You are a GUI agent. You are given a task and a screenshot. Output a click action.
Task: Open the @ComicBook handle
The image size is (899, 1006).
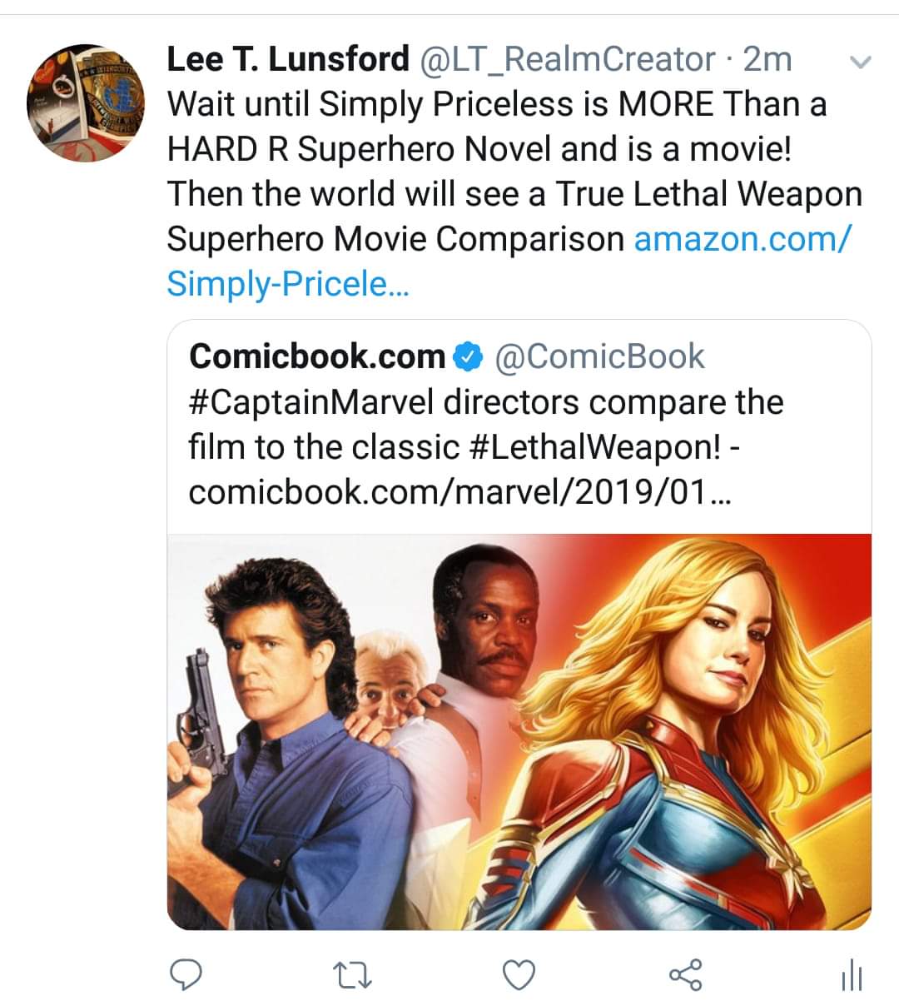(x=599, y=356)
